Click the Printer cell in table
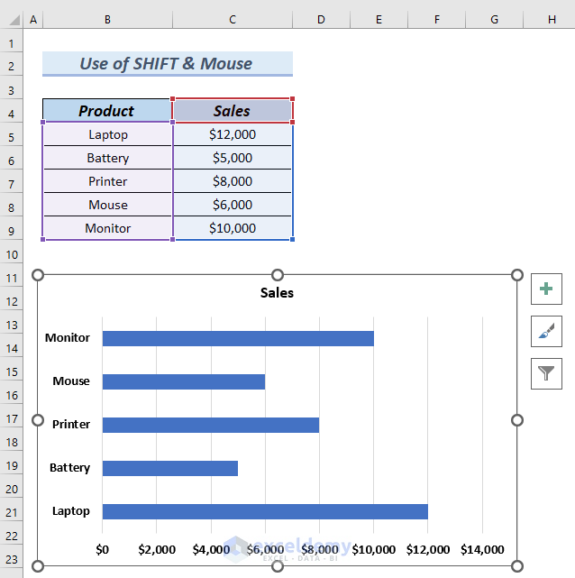The image size is (575, 578). 107,181
